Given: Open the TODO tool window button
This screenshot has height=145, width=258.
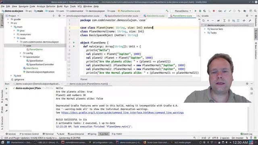Looking at the screenshot, I should click(x=117, y=134).
